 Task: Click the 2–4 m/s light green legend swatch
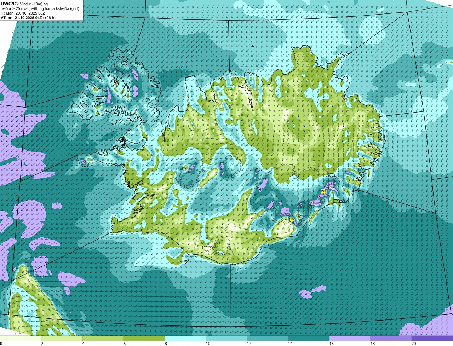point(62,339)
